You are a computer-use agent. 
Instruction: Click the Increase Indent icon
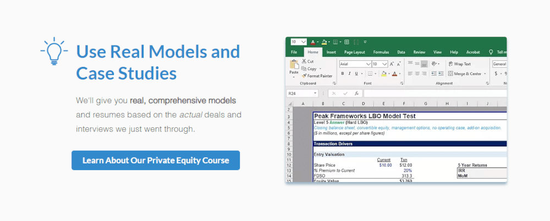[441, 74]
